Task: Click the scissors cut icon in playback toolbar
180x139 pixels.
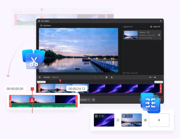Action: [112, 77]
